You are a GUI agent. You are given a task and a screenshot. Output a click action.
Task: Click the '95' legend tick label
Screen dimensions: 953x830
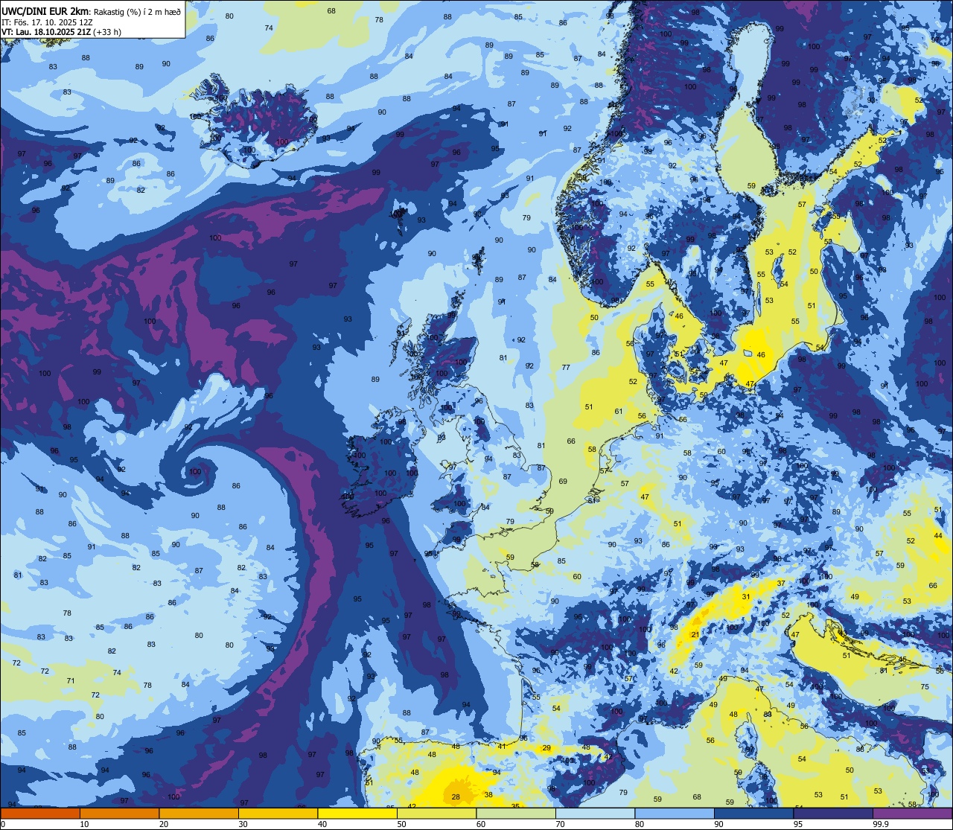[x=798, y=824]
